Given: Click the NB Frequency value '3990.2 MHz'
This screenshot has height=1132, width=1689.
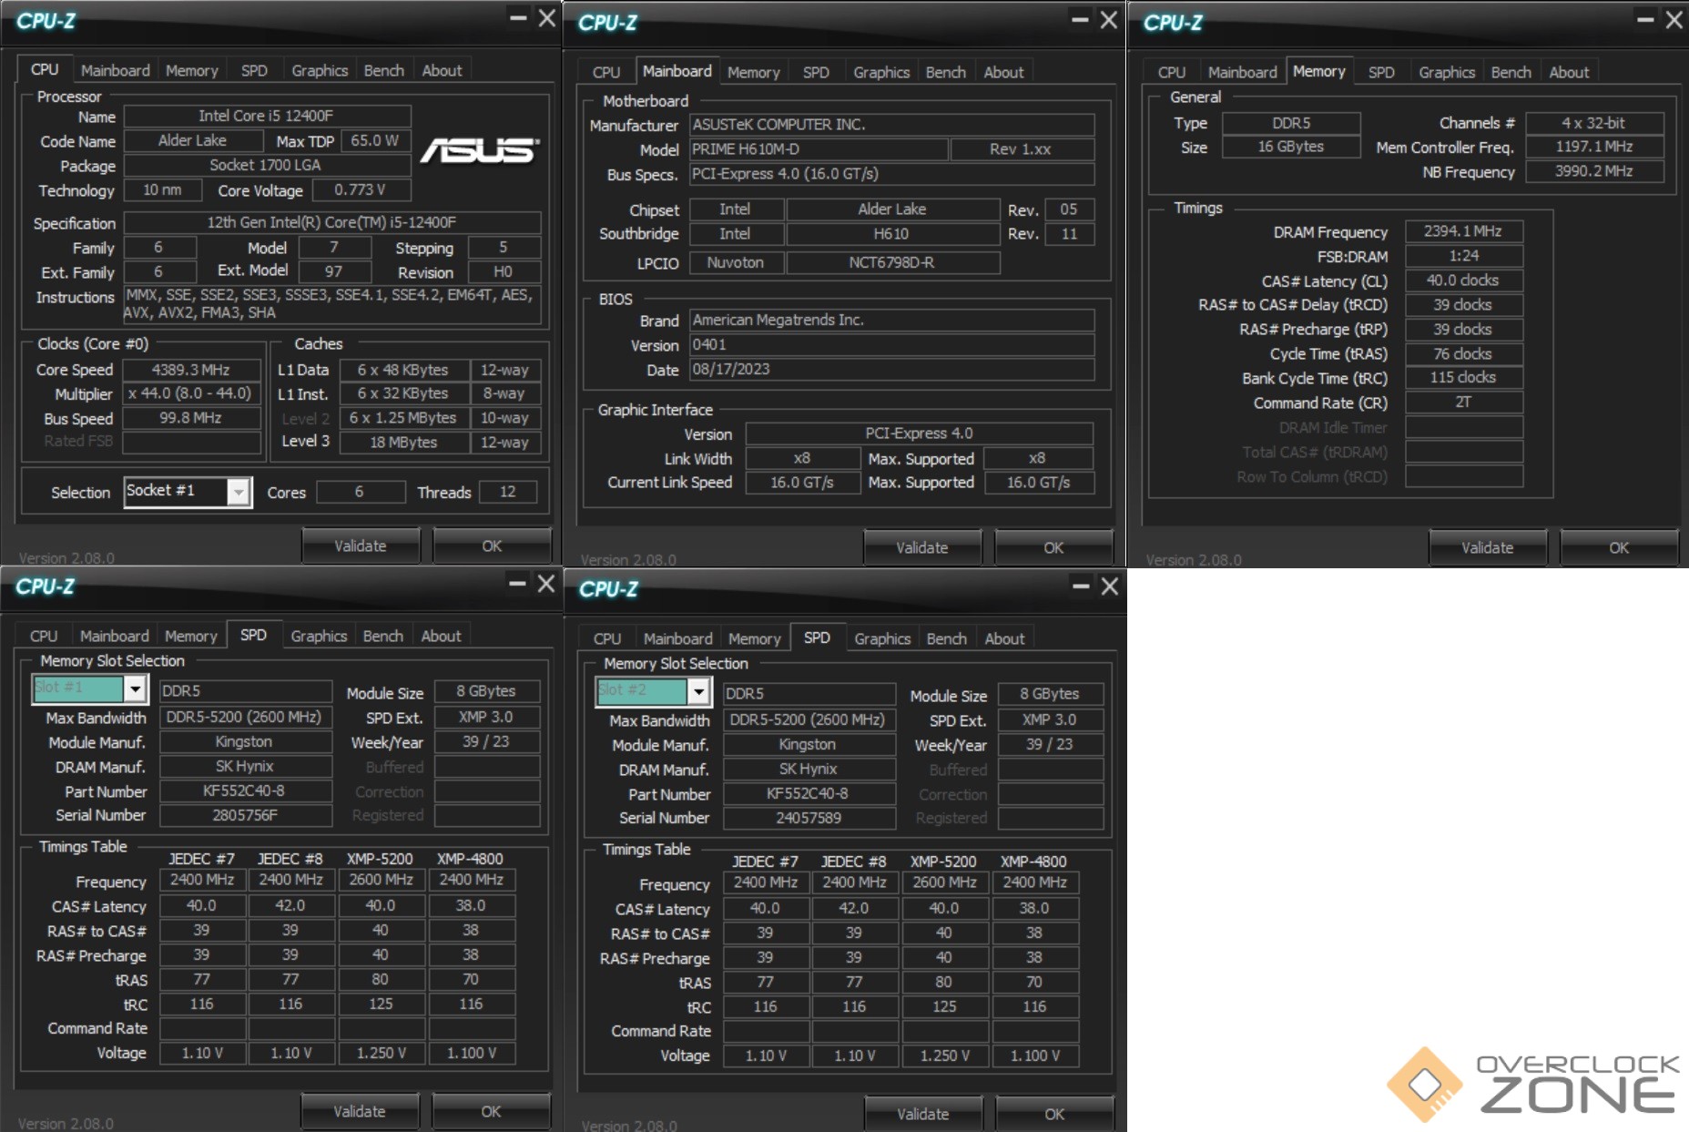Looking at the screenshot, I should [1594, 171].
